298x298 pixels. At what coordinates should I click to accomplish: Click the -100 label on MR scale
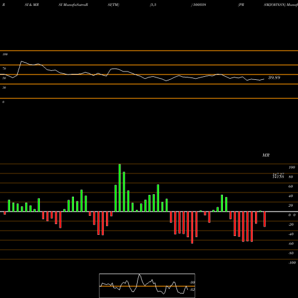pyautogui.click(x=292, y=263)
